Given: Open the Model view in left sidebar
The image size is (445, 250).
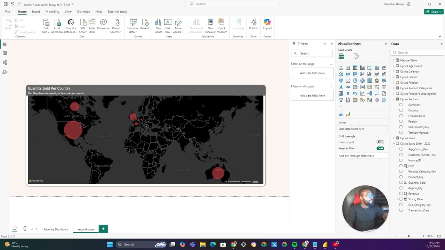Looking at the screenshot, I should 5,62.
